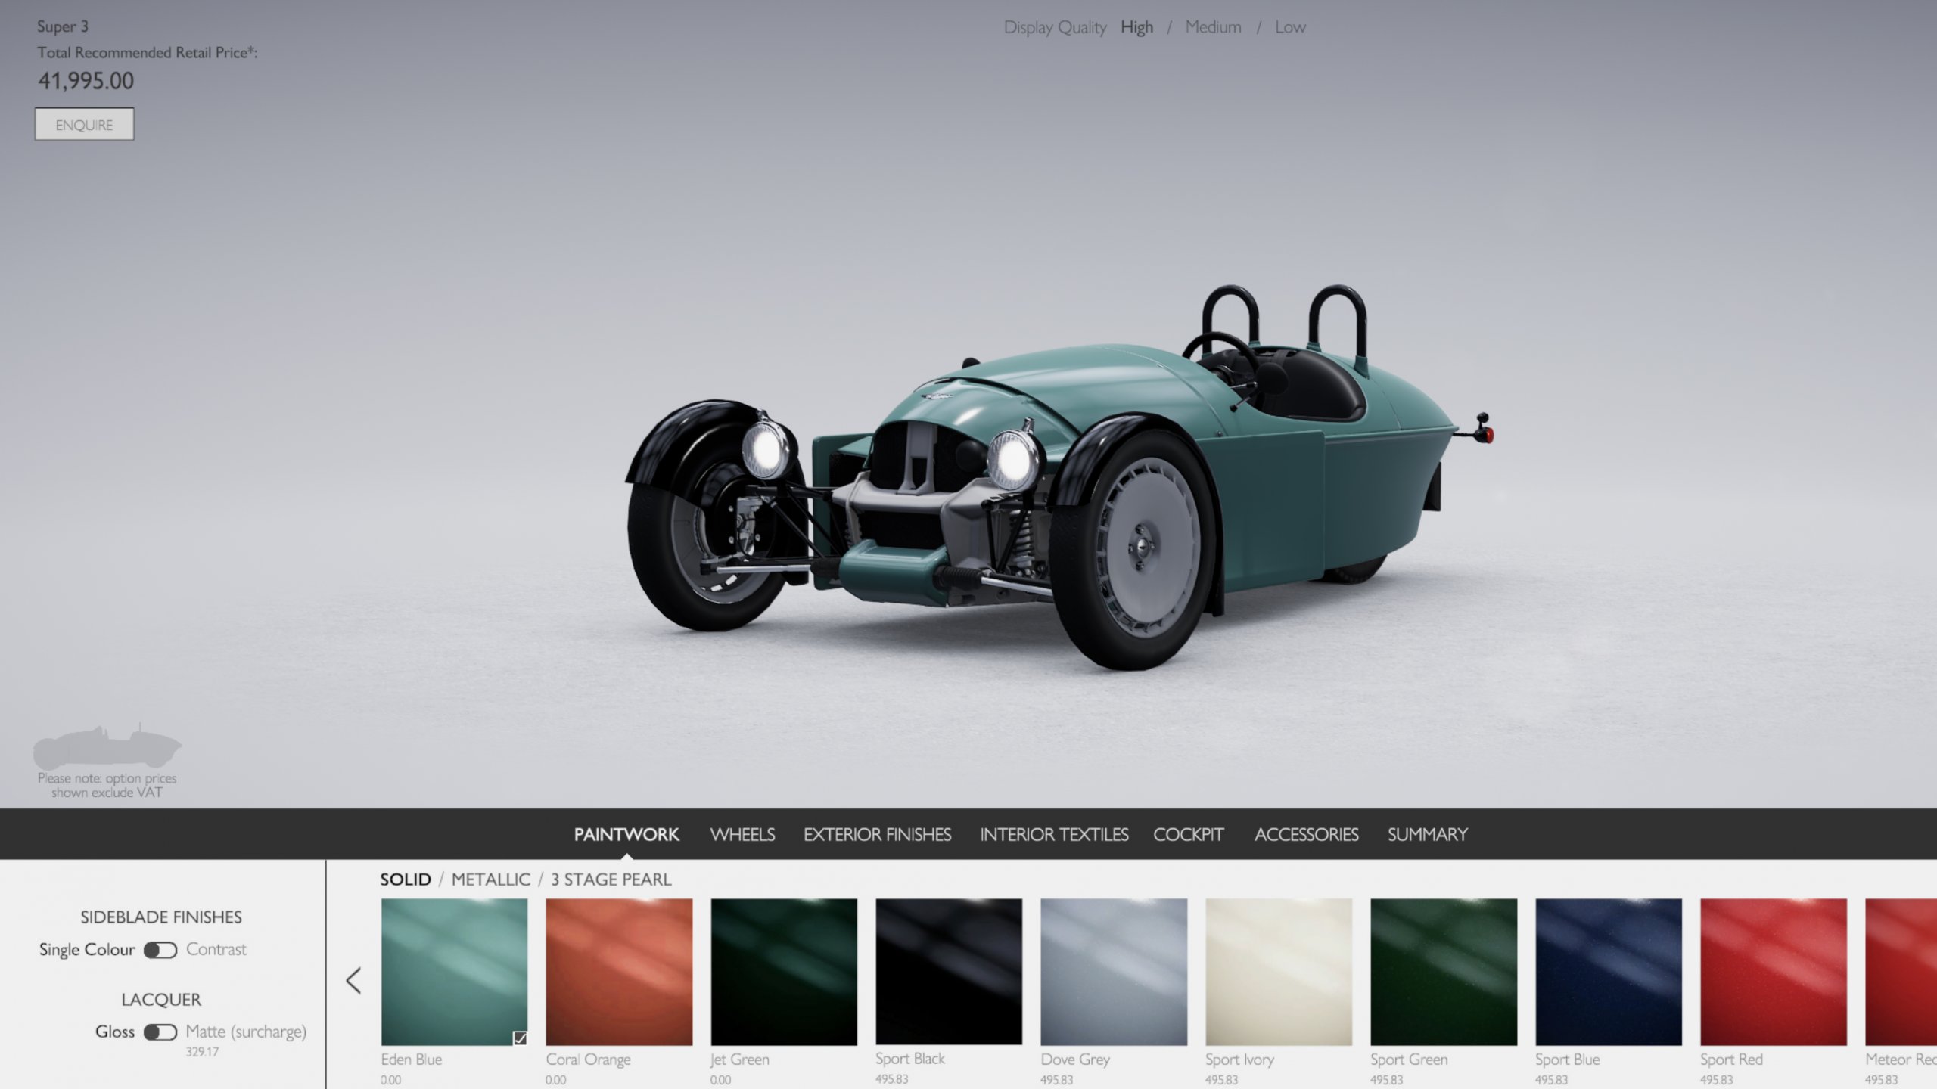
Task: Open the EXTERIOR FINISHES tab
Action: pyautogui.click(x=878, y=834)
